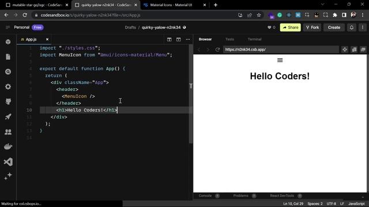Click LF line ending in status bar
The image size is (369, 207).
[x=342, y=204]
